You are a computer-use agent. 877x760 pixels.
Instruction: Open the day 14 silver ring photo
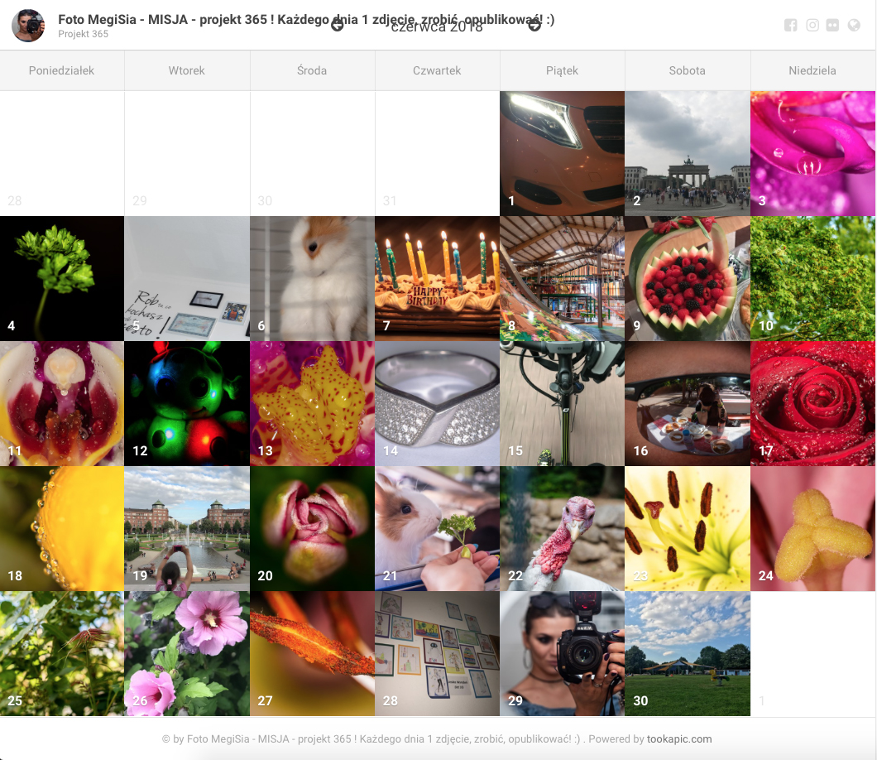pyautogui.click(x=438, y=403)
